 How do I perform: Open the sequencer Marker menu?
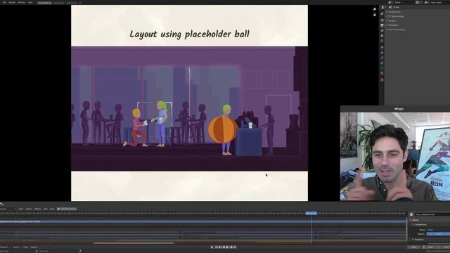[x=37, y=209]
